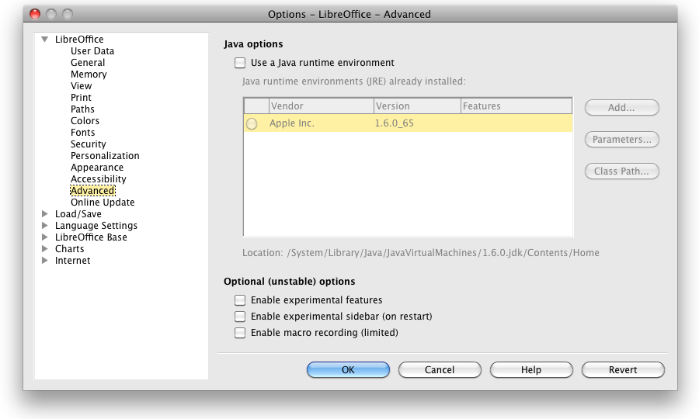Select the LibreOffice root label

(x=79, y=39)
